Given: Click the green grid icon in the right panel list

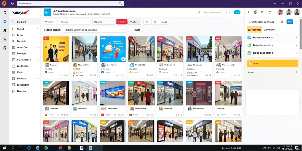Looking at the screenshot, I should pyautogui.click(x=249, y=53).
